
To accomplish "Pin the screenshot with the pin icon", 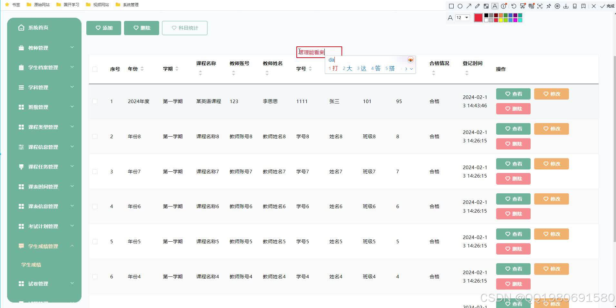I will 548,6.
